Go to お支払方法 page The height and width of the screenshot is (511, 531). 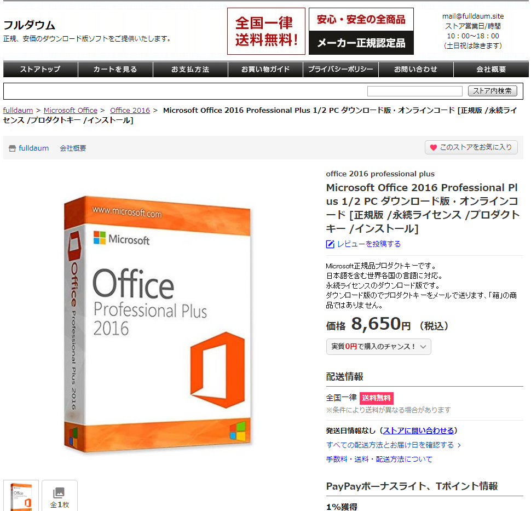coord(191,70)
